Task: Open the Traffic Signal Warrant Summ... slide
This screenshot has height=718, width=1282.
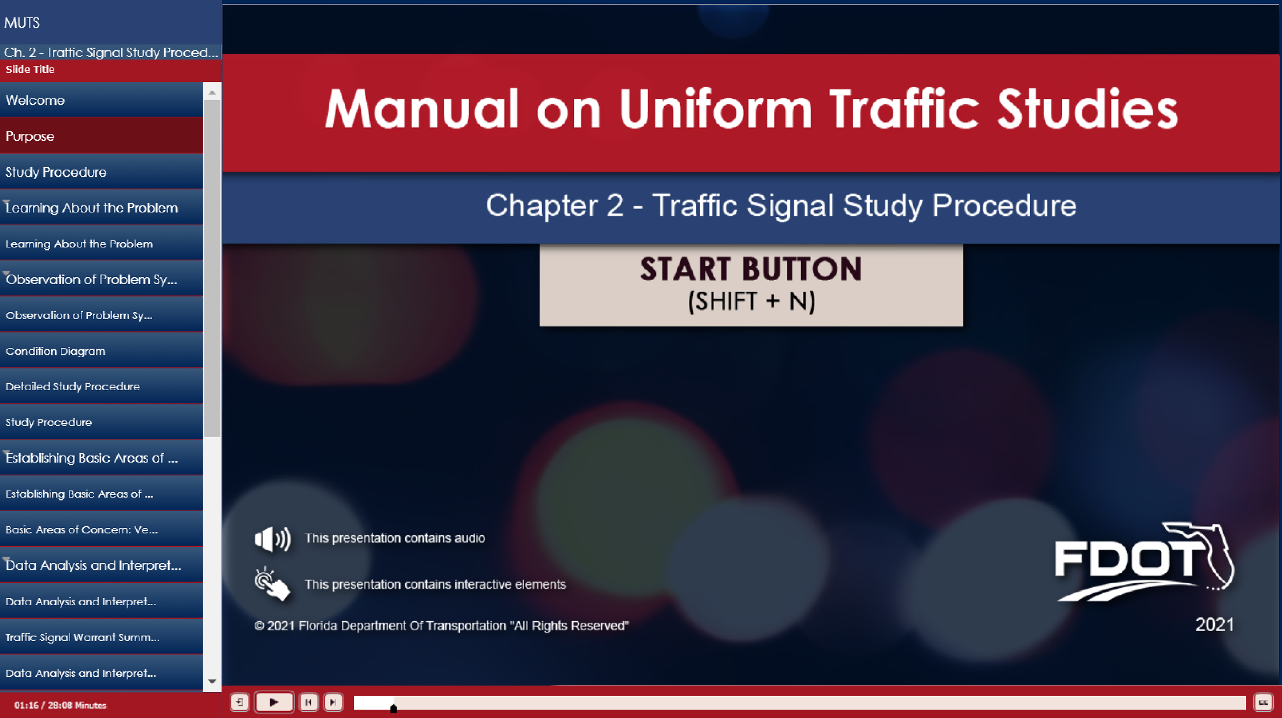Action: pos(101,637)
